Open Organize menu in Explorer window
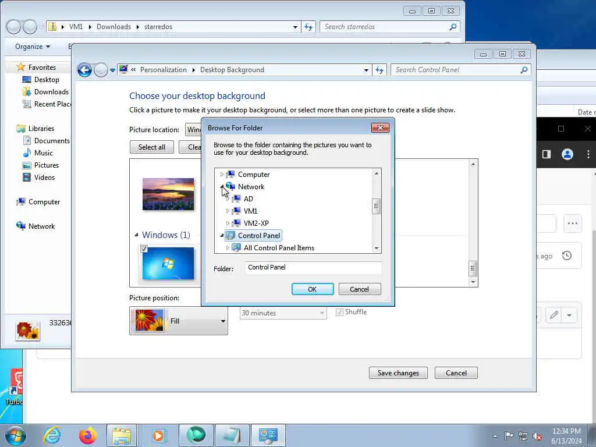The width and height of the screenshot is (596, 447). (33, 47)
